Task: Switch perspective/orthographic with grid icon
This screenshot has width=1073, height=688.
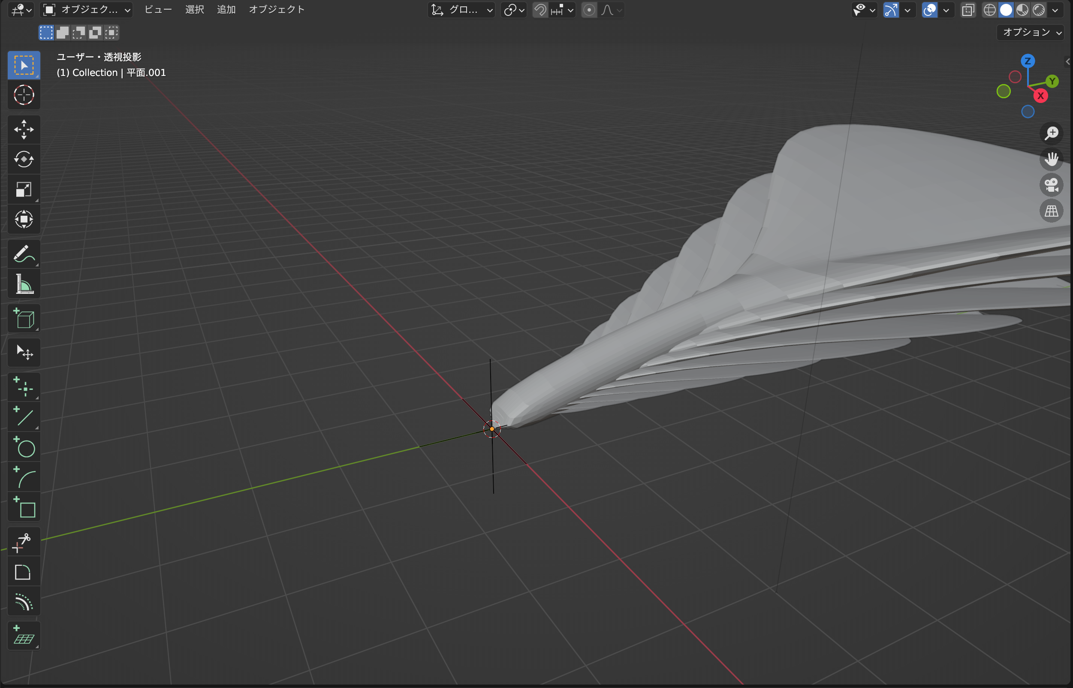Action: (x=1052, y=211)
